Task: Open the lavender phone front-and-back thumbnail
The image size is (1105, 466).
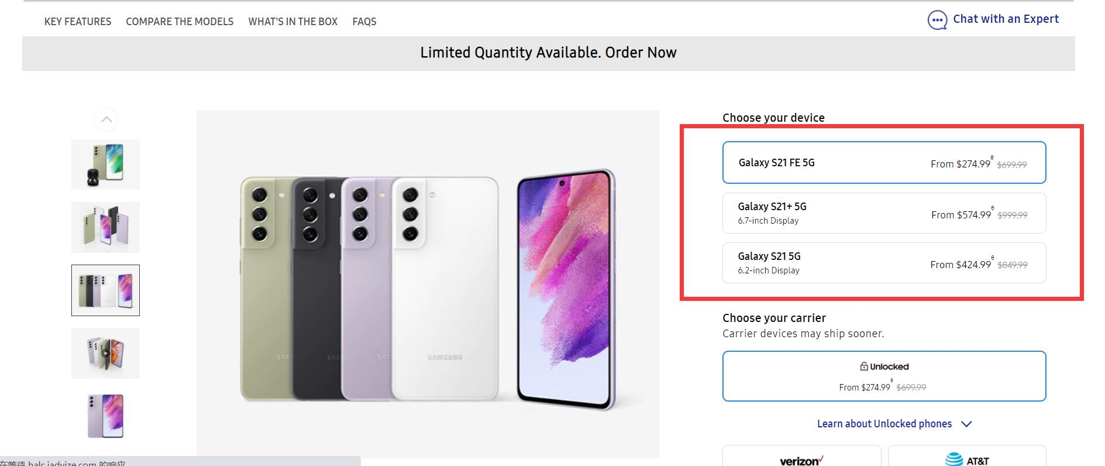Action: 105,416
